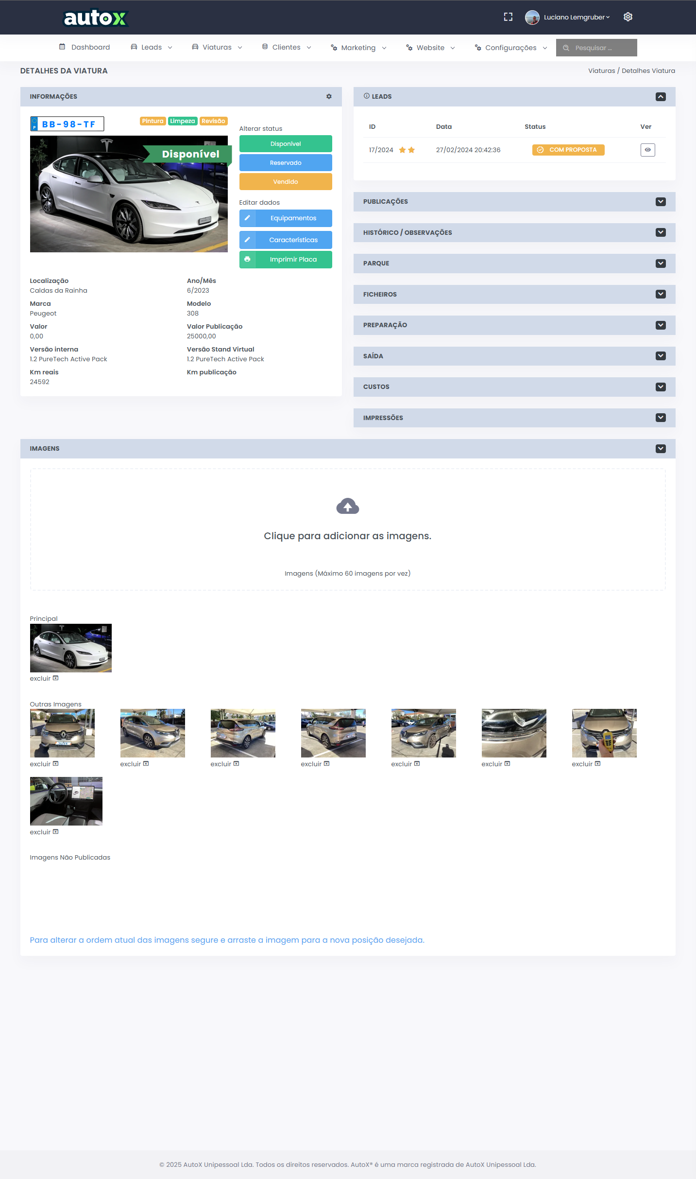
Task: Click delete icon under yellow gauge image
Action: pyautogui.click(x=598, y=764)
